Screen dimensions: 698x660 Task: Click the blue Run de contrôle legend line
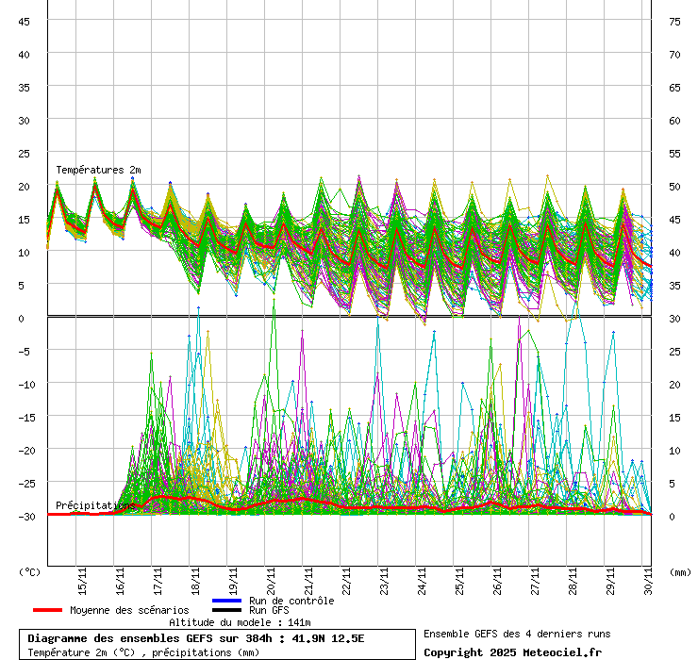(226, 601)
